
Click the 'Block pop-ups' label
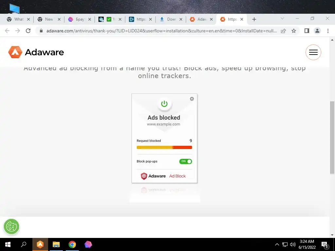click(147, 161)
